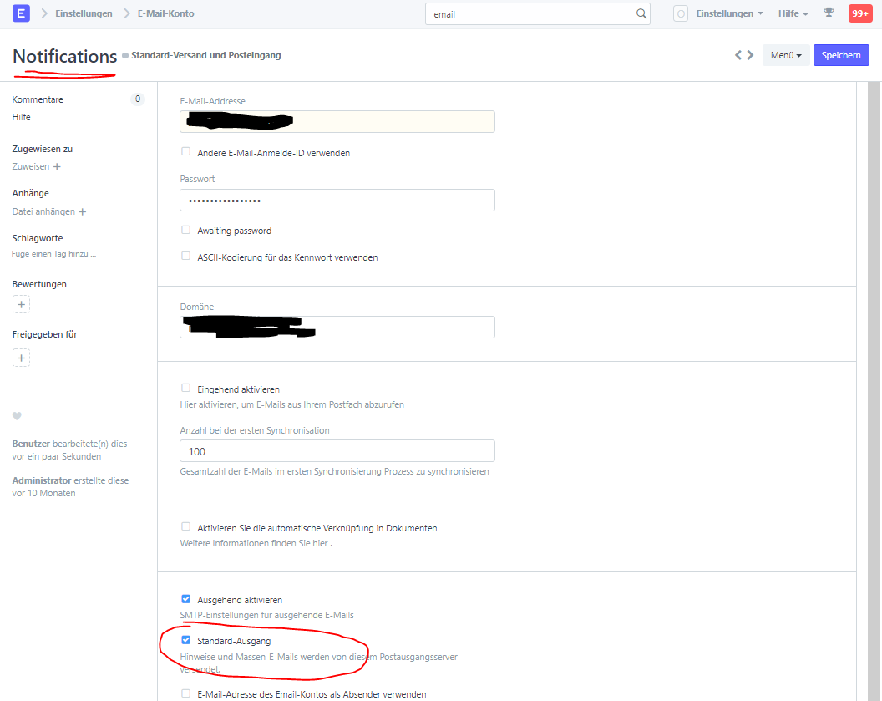The image size is (882, 701).
Task: Disable Ausgehend aktivieren checkbox
Action: click(185, 598)
